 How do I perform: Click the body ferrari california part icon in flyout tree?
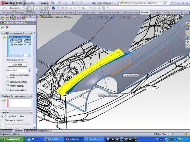pos(41,17)
